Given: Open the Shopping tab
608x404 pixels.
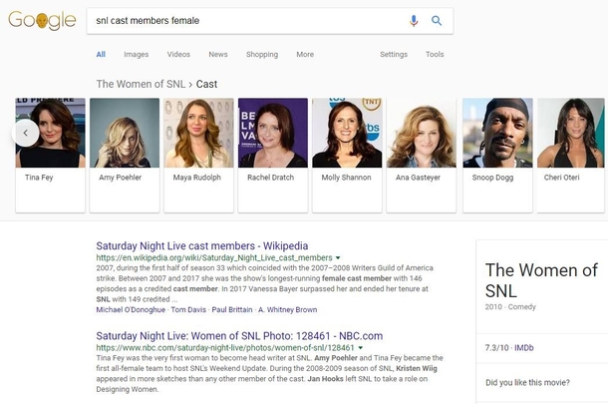Looking at the screenshot, I should click(x=262, y=54).
